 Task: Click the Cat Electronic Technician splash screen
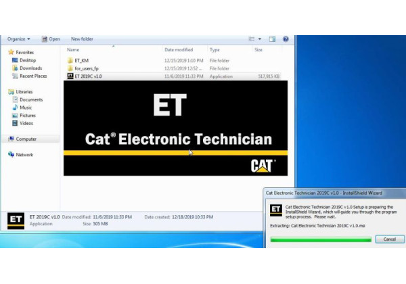(175, 128)
